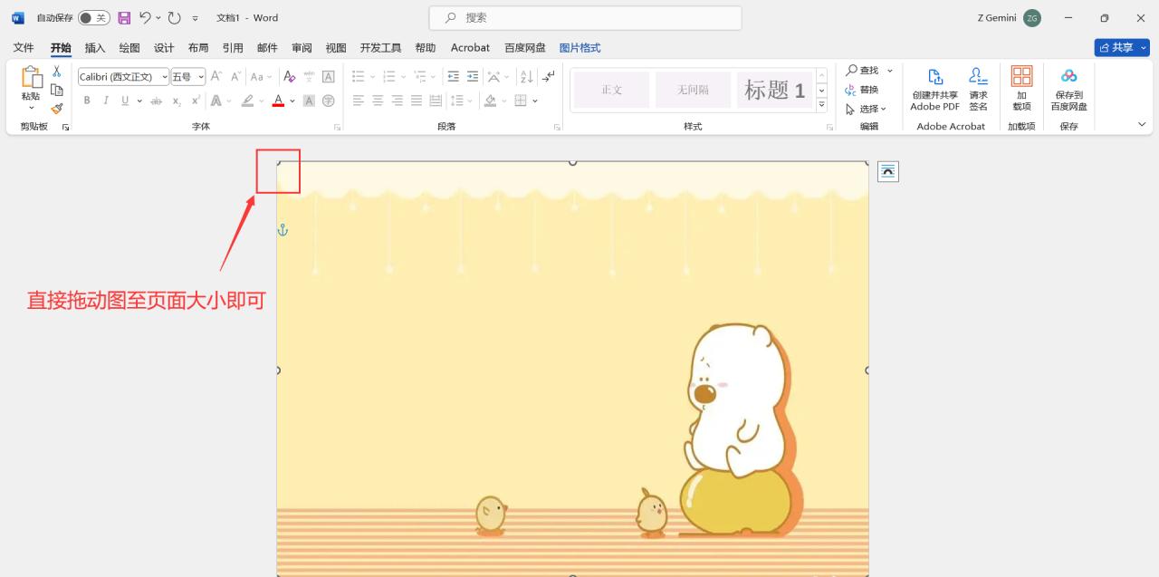Toggle Superscript formatting
Viewport: 1159px width, 577px height.
(196, 101)
